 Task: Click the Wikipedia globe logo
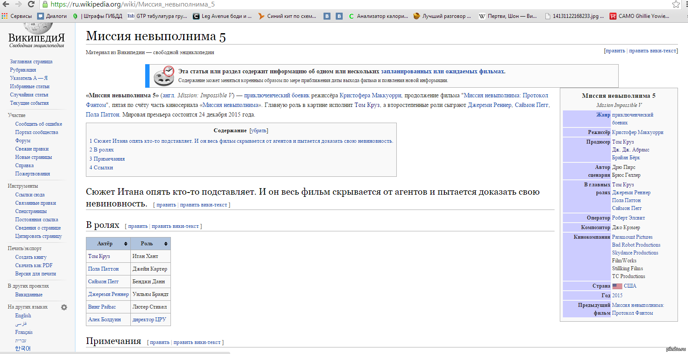37,28
